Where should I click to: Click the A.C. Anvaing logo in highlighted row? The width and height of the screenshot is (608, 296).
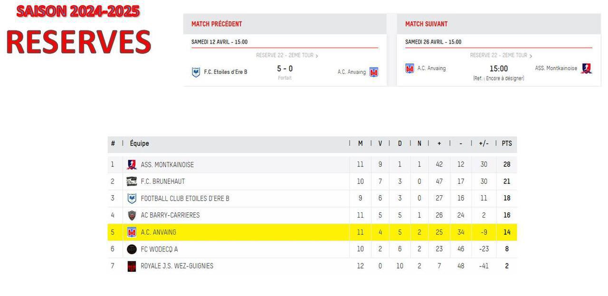point(132,232)
